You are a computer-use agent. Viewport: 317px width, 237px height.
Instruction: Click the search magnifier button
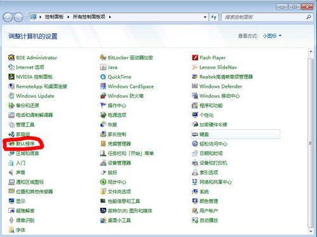(309, 17)
